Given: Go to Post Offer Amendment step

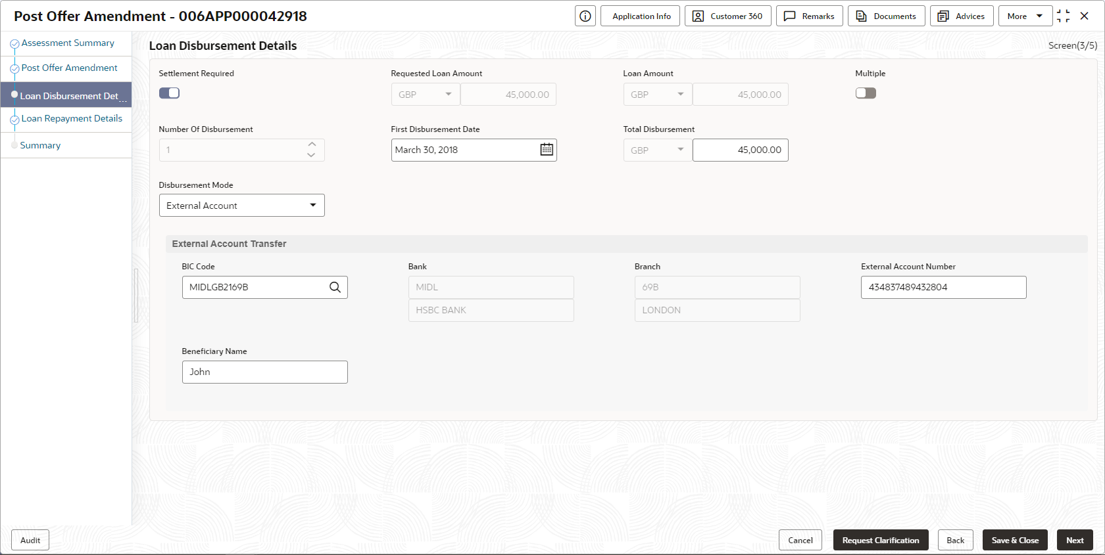Looking at the screenshot, I should click(x=69, y=68).
